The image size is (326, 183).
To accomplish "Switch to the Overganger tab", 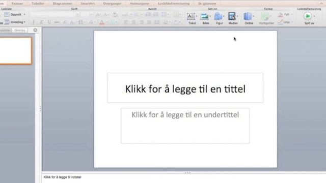I will [x=112, y=4].
